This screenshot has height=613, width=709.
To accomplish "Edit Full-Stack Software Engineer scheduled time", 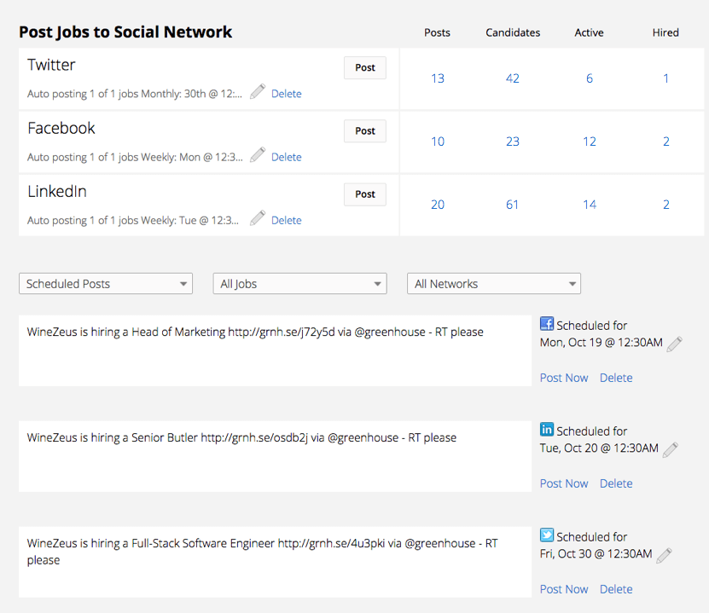I will coord(664,555).
